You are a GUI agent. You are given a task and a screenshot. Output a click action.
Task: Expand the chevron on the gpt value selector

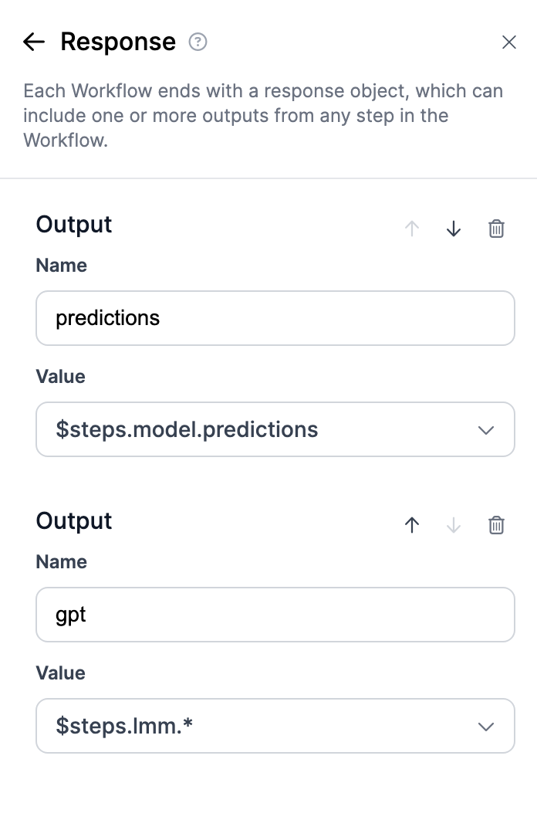[x=486, y=727]
